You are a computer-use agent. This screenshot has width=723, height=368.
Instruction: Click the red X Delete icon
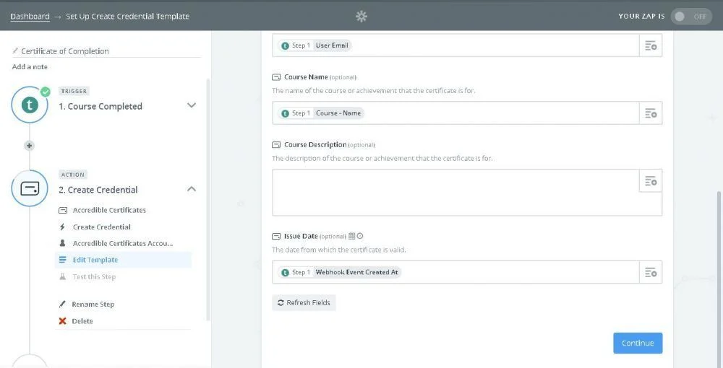coord(63,321)
